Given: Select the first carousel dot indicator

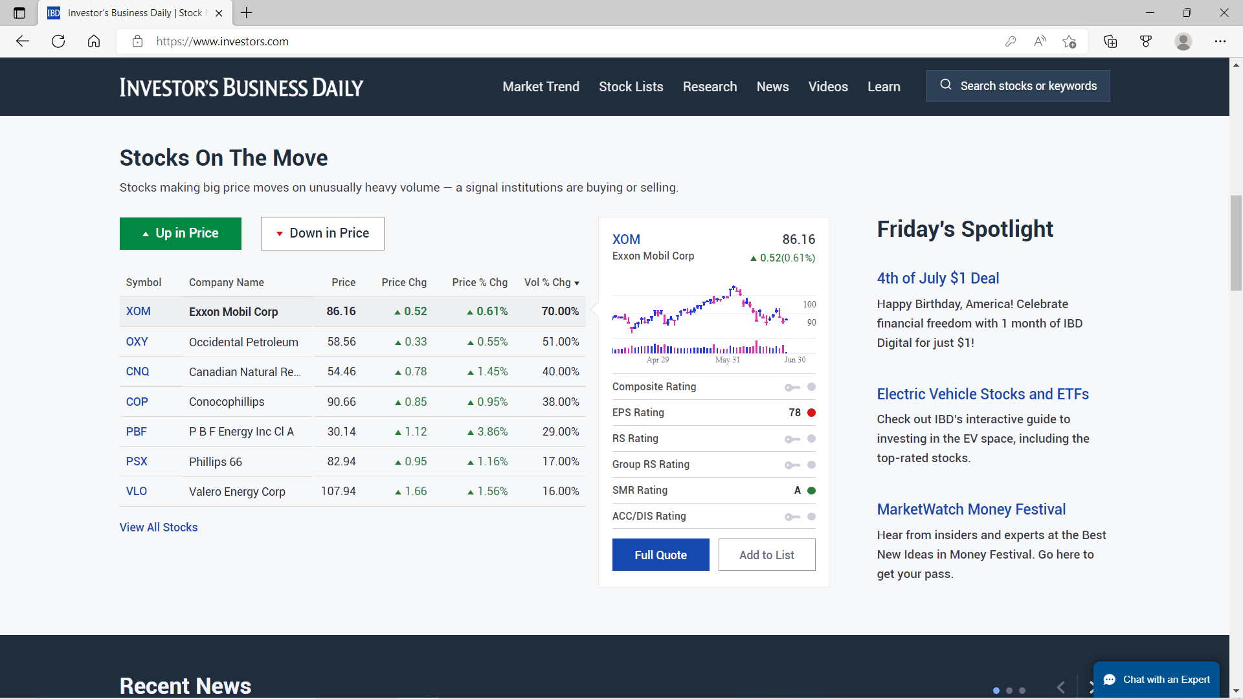Looking at the screenshot, I should click(996, 691).
